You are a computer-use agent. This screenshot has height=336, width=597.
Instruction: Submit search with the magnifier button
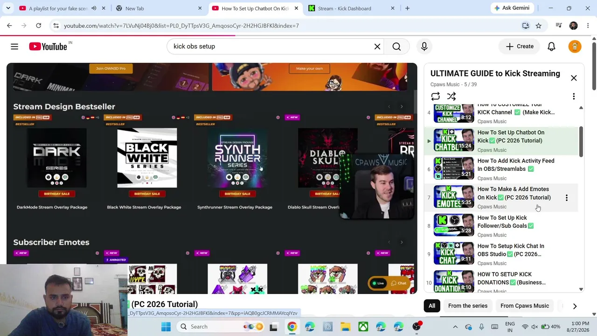pos(396,46)
